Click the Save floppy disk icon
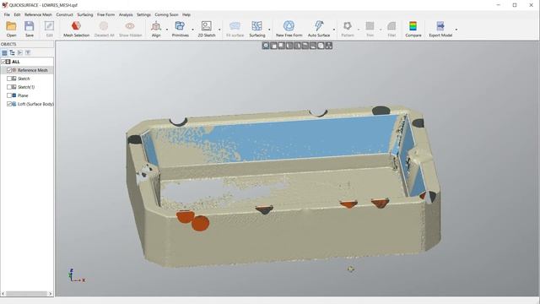 coord(30,26)
